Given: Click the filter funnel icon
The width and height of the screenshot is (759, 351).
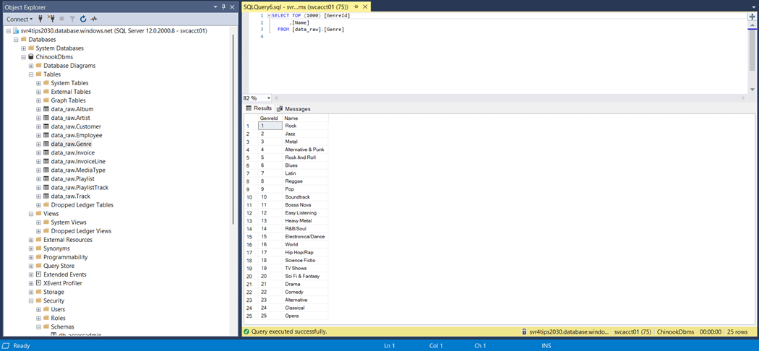Looking at the screenshot, I should tap(72, 19).
